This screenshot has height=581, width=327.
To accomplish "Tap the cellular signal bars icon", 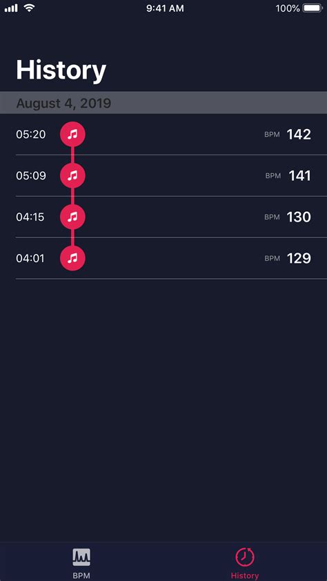I will (11, 8).
